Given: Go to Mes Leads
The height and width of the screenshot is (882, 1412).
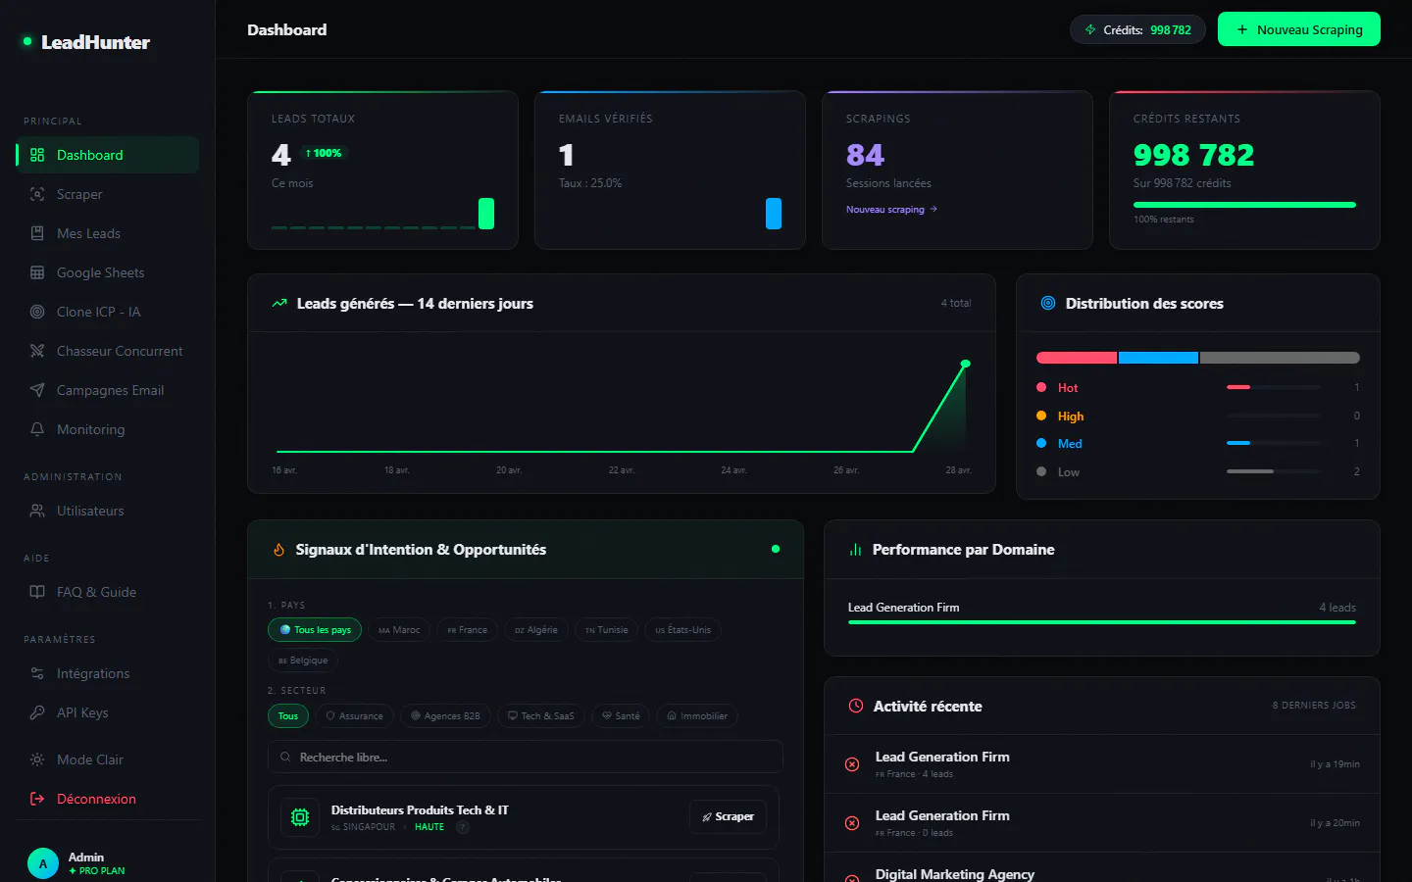Looking at the screenshot, I should (108, 233).
